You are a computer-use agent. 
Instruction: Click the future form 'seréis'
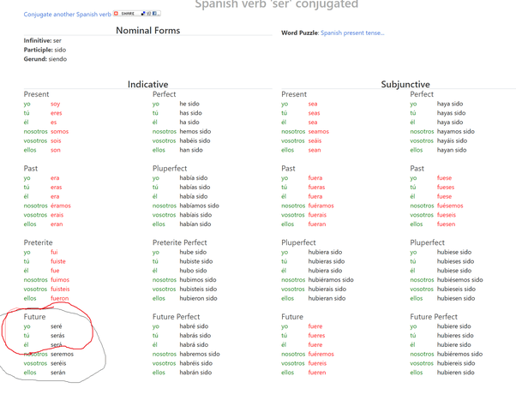[58, 363]
